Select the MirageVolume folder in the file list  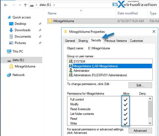103,21
